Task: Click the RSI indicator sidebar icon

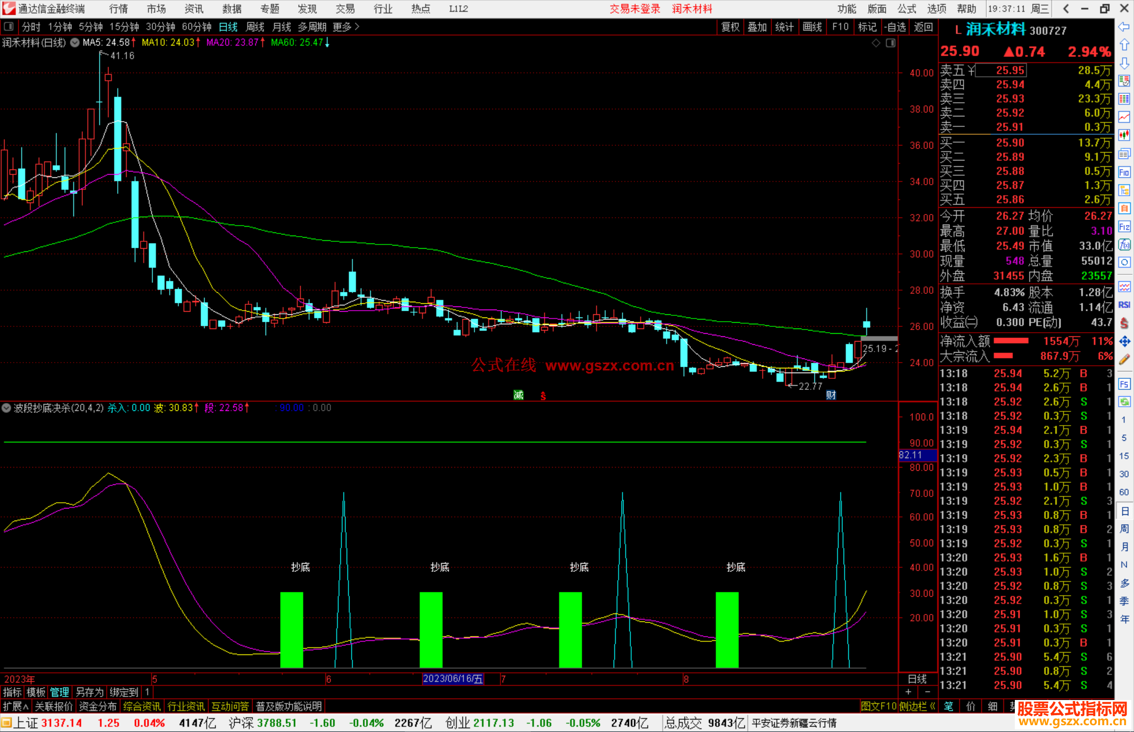Action: point(1124,305)
